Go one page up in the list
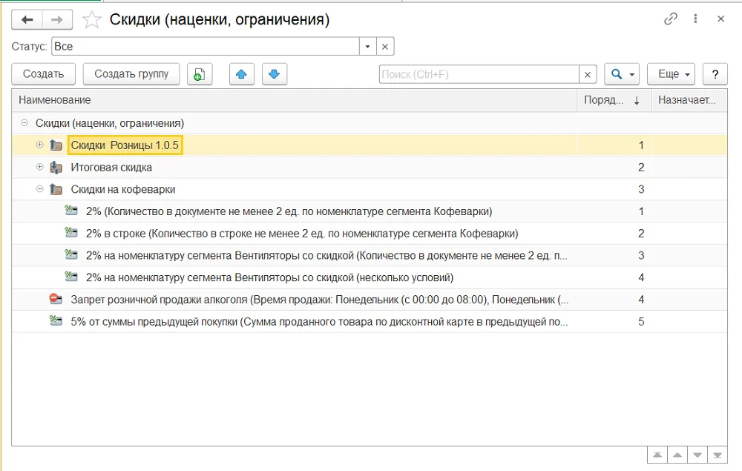This screenshot has height=471, width=742. [677, 455]
